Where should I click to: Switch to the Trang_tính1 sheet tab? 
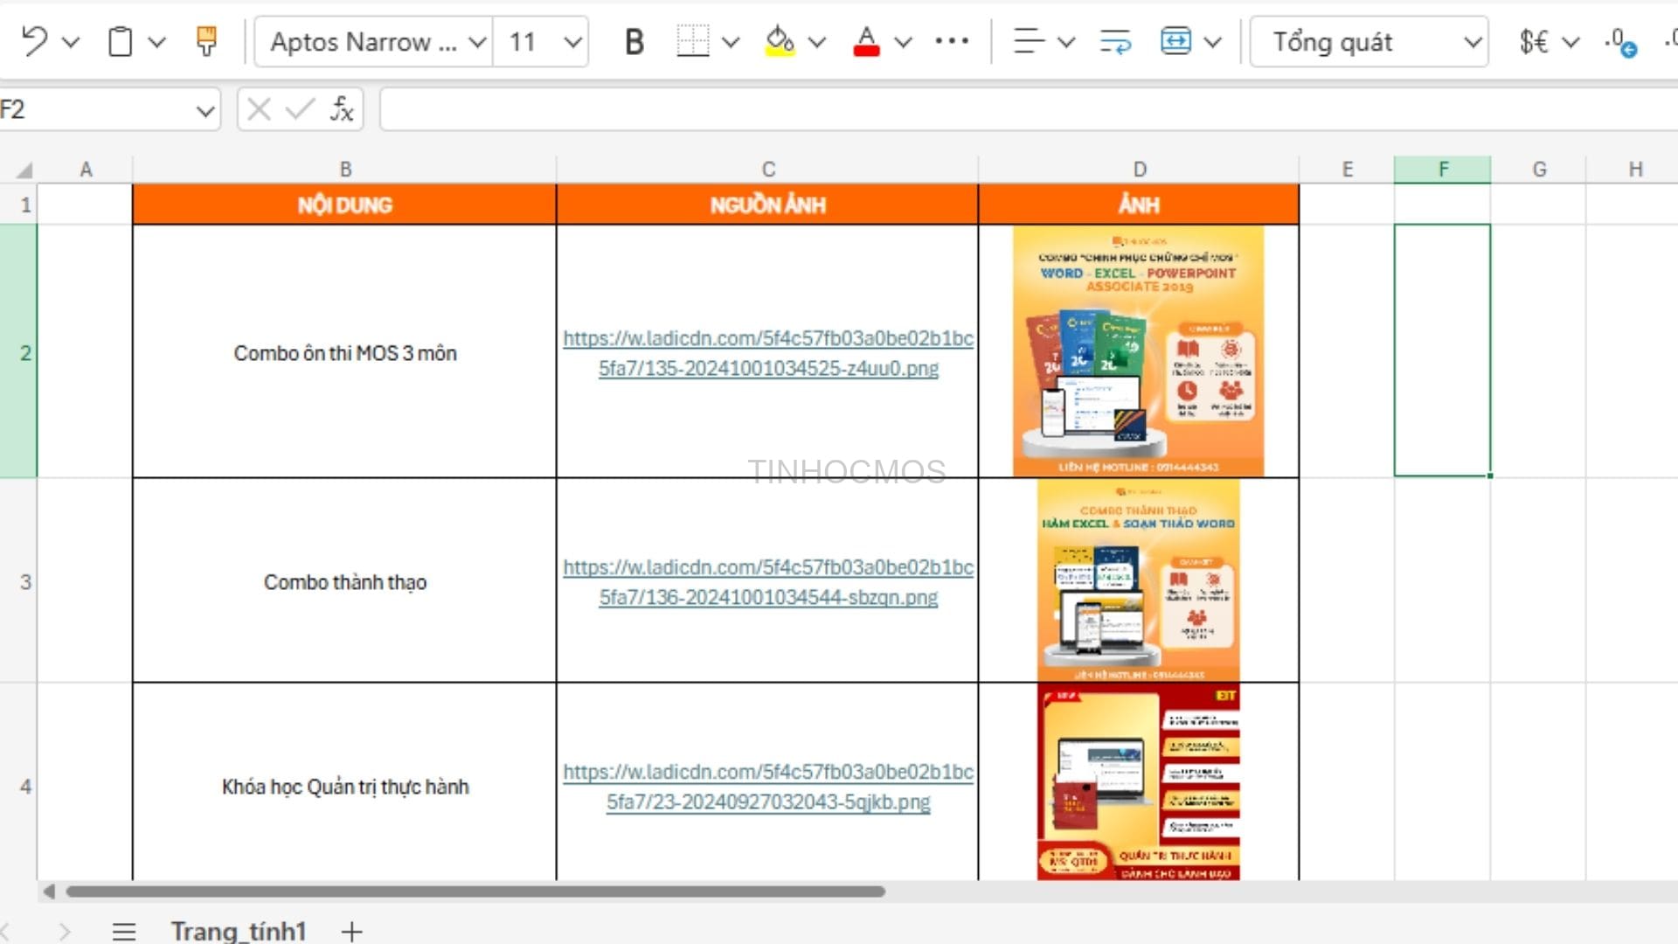(239, 931)
